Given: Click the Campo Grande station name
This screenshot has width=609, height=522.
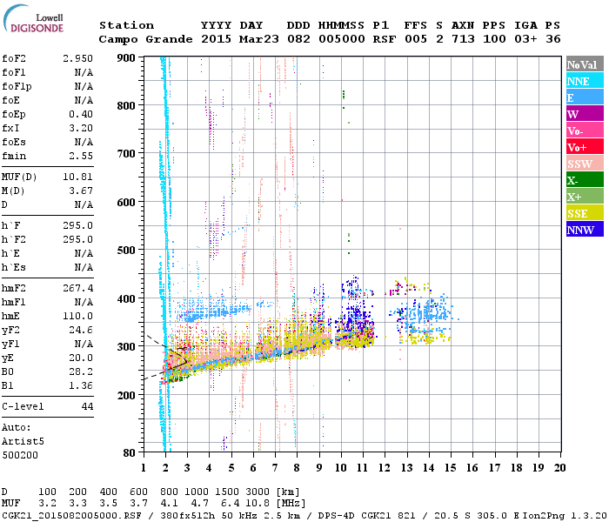Looking at the screenshot, I should 145,40.
